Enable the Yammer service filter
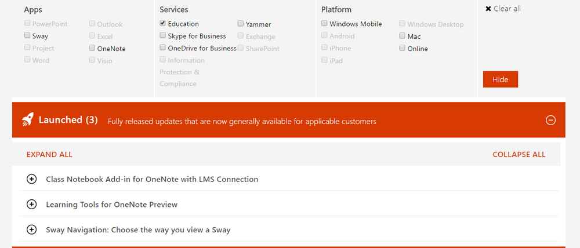The width and height of the screenshot is (580, 248). [241, 24]
